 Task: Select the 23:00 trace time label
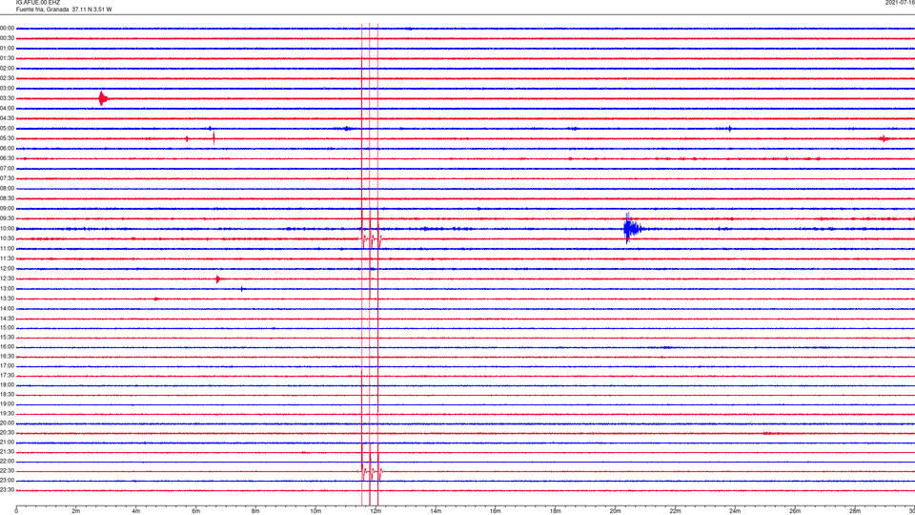click(8, 481)
